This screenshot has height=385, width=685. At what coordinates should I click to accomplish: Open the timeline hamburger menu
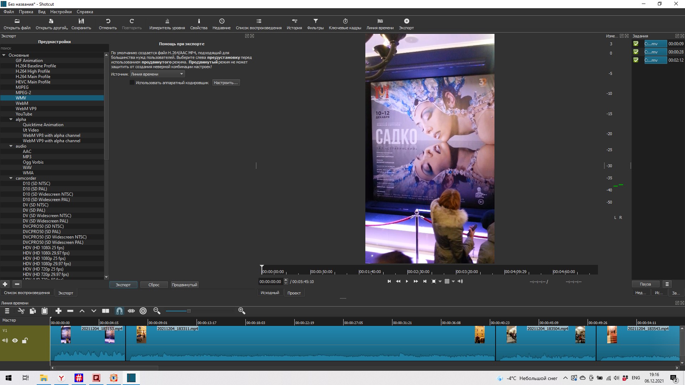pos(7,311)
